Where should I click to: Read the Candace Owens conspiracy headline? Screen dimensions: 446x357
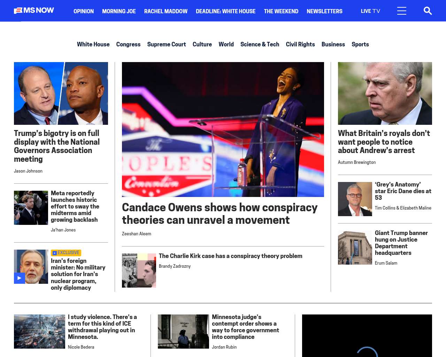coord(220,213)
